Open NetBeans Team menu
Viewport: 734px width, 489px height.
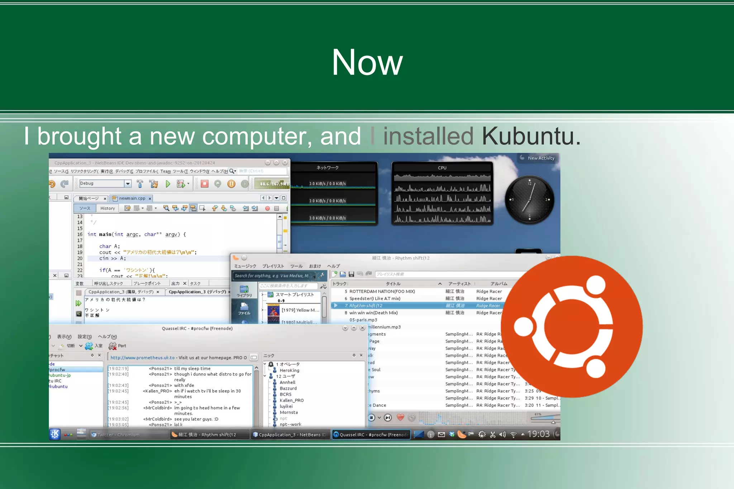pyautogui.click(x=166, y=171)
